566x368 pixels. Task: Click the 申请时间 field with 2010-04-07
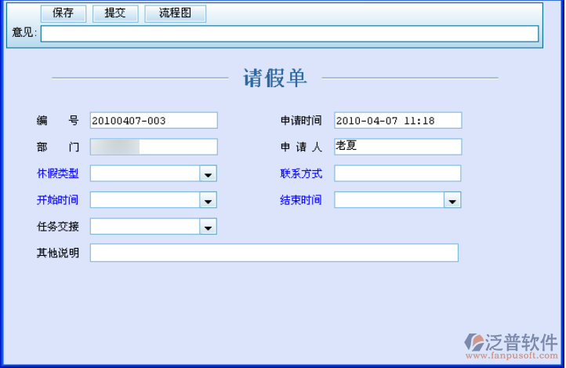click(397, 120)
